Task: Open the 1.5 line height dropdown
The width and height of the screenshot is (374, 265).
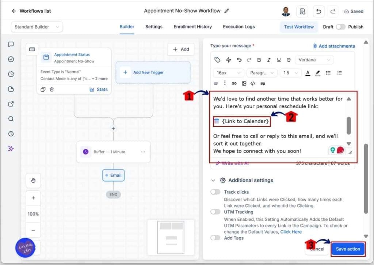Action: [290, 73]
